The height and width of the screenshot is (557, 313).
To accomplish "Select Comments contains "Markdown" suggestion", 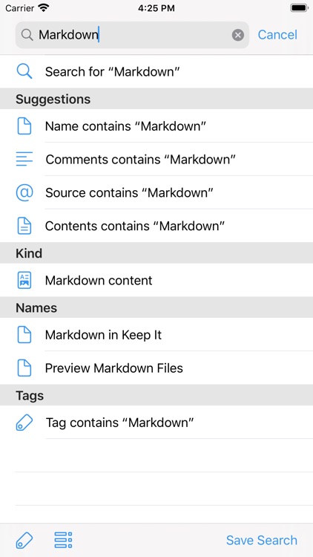I will click(x=156, y=159).
